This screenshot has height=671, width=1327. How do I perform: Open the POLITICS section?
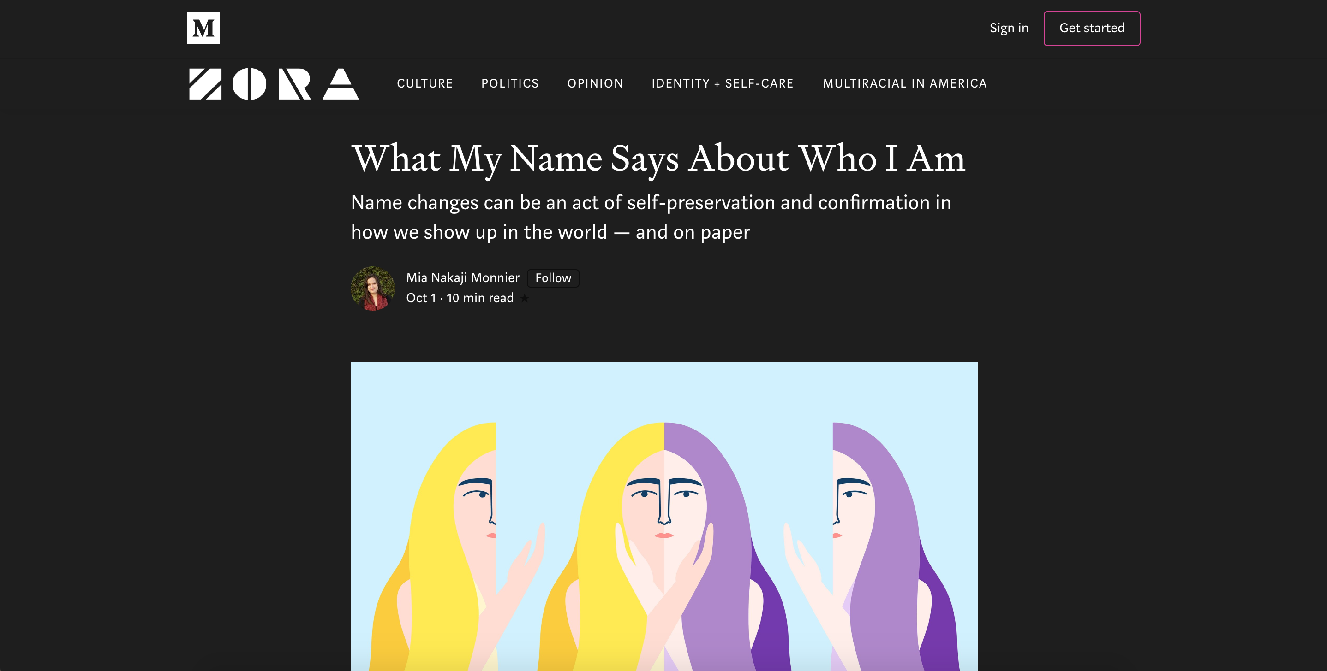pos(510,83)
